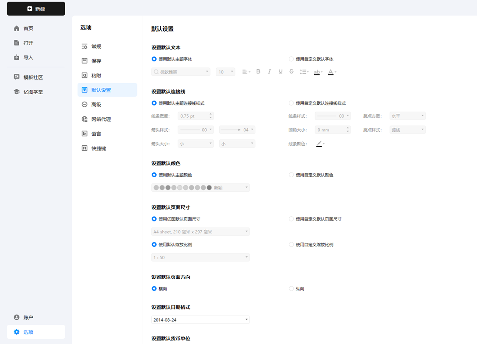Enable 使用自定义连接线样式
The height and width of the screenshot is (344, 477).
pyautogui.click(x=291, y=102)
